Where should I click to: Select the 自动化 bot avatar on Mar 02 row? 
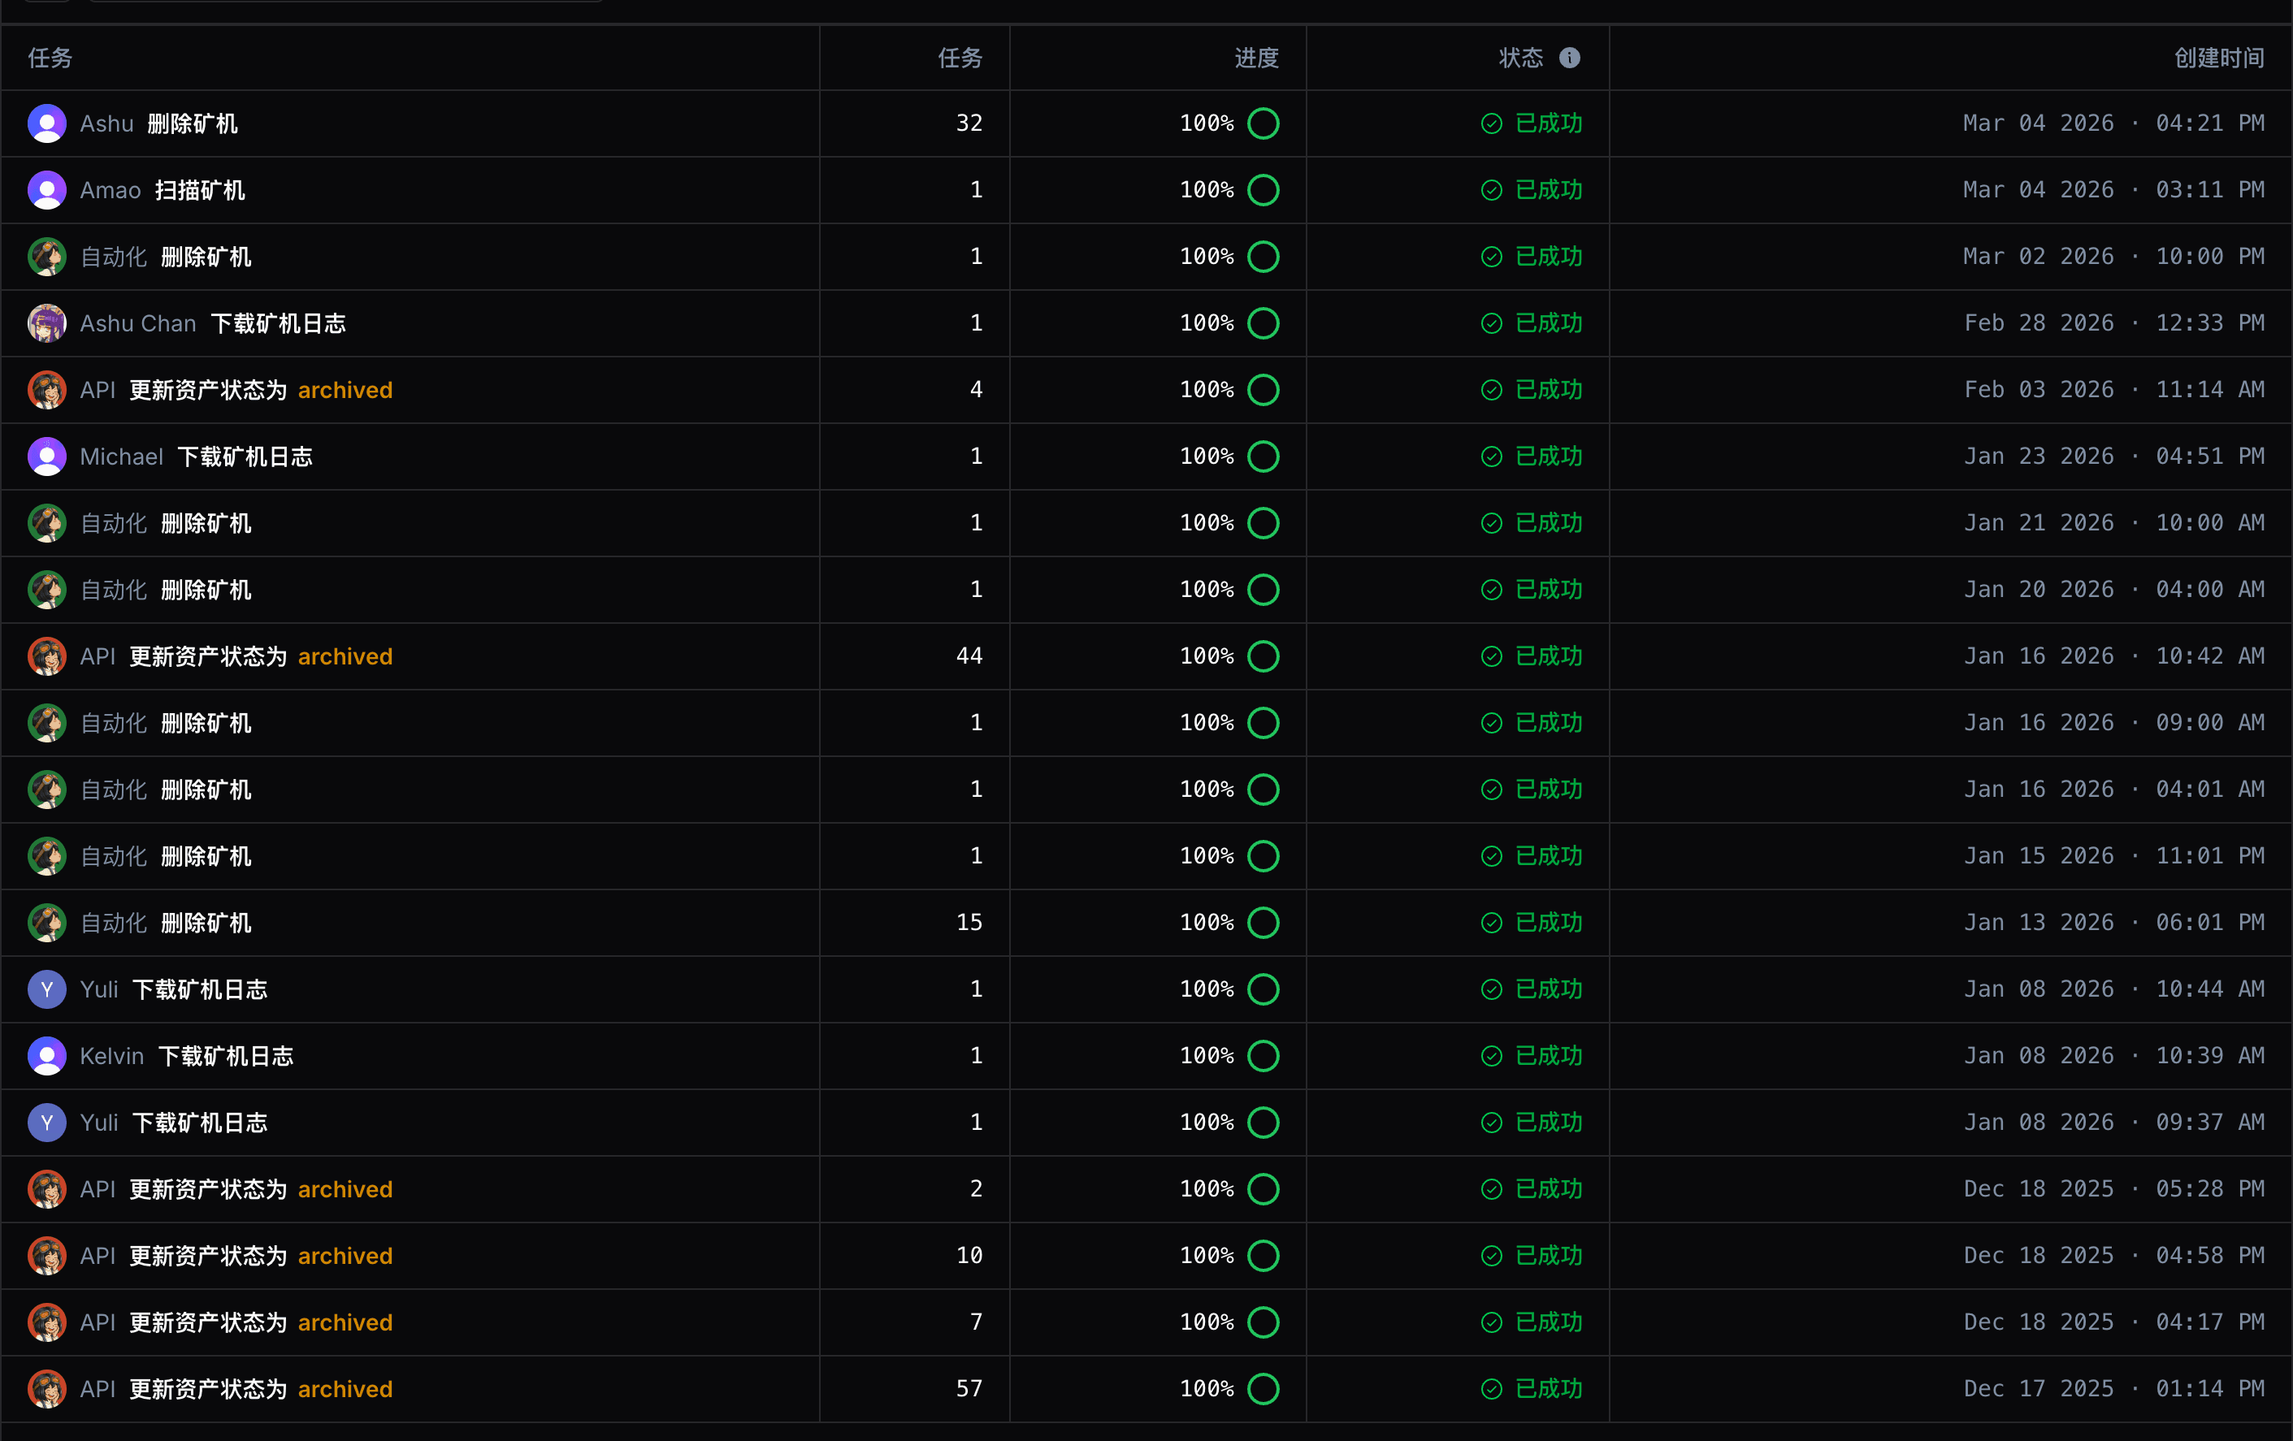point(46,256)
